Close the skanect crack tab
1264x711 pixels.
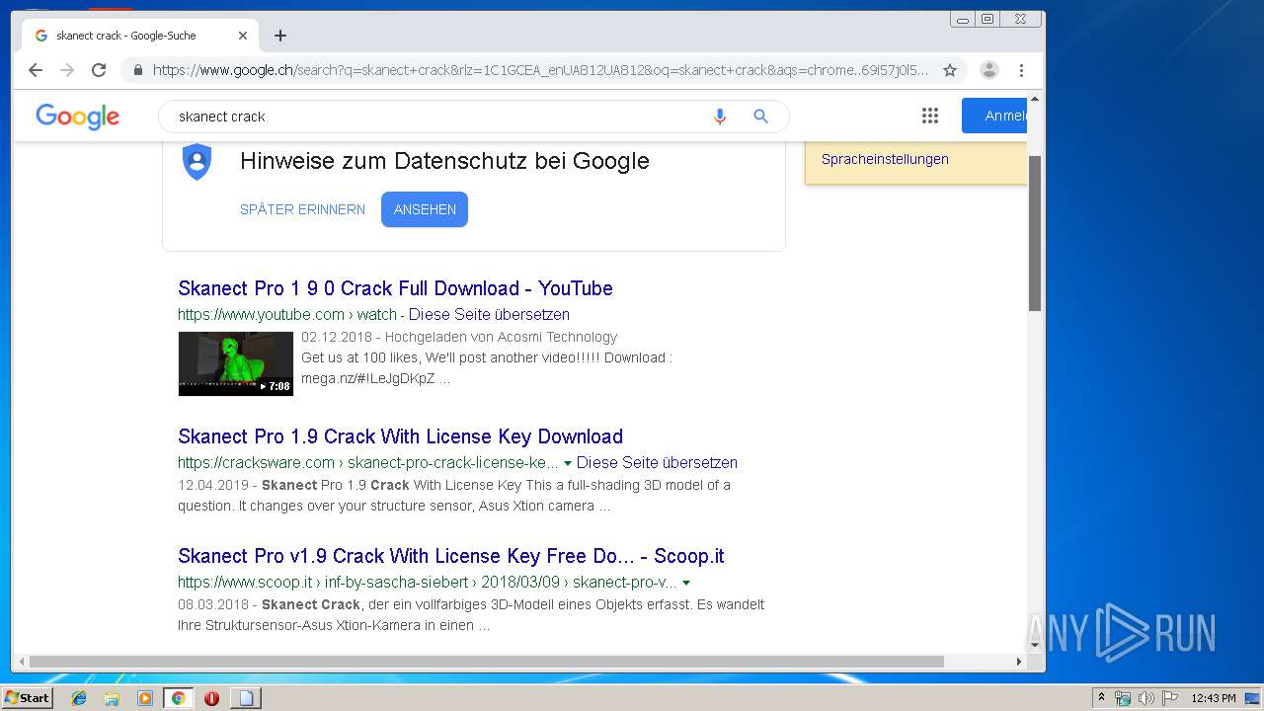coord(243,36)
